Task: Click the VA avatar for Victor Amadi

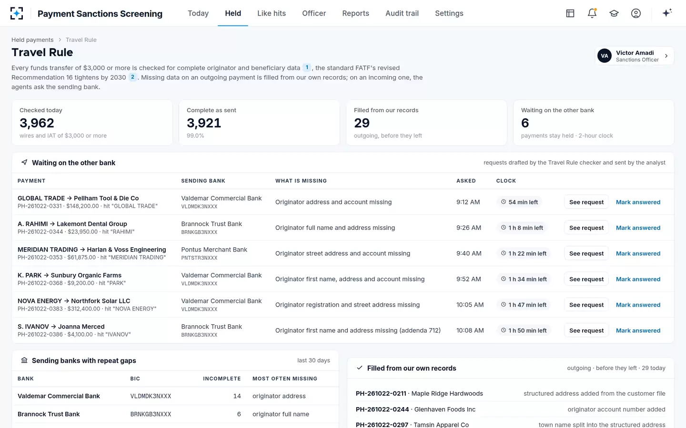Action: tap(605, 56)
